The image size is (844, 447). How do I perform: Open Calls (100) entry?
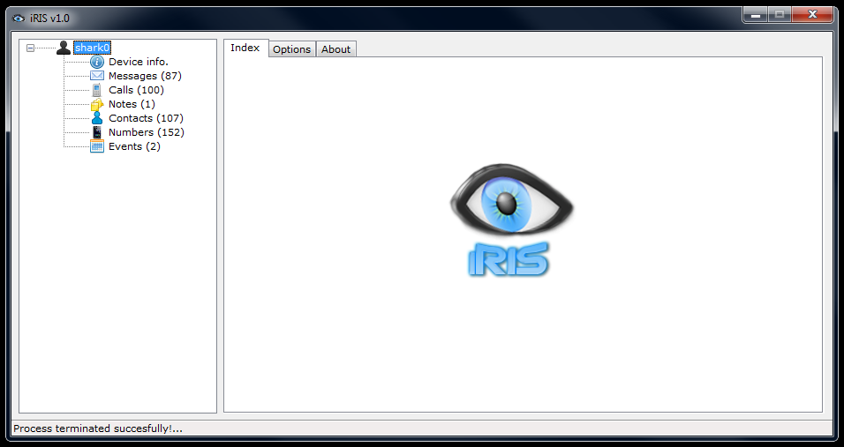tap(136, 90)
